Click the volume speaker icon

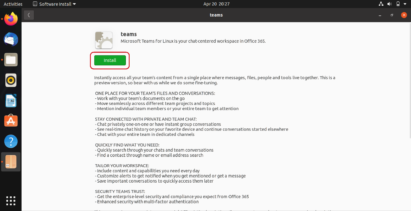tap(389, 4)
